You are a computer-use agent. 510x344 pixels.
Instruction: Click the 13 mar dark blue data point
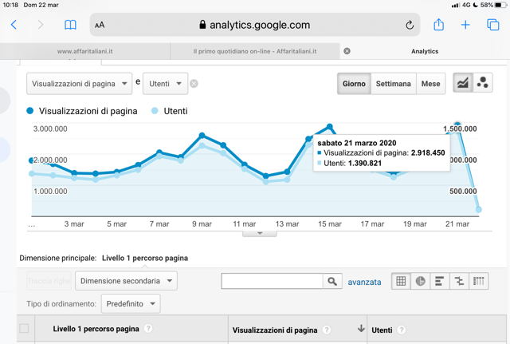pos(287,172)
